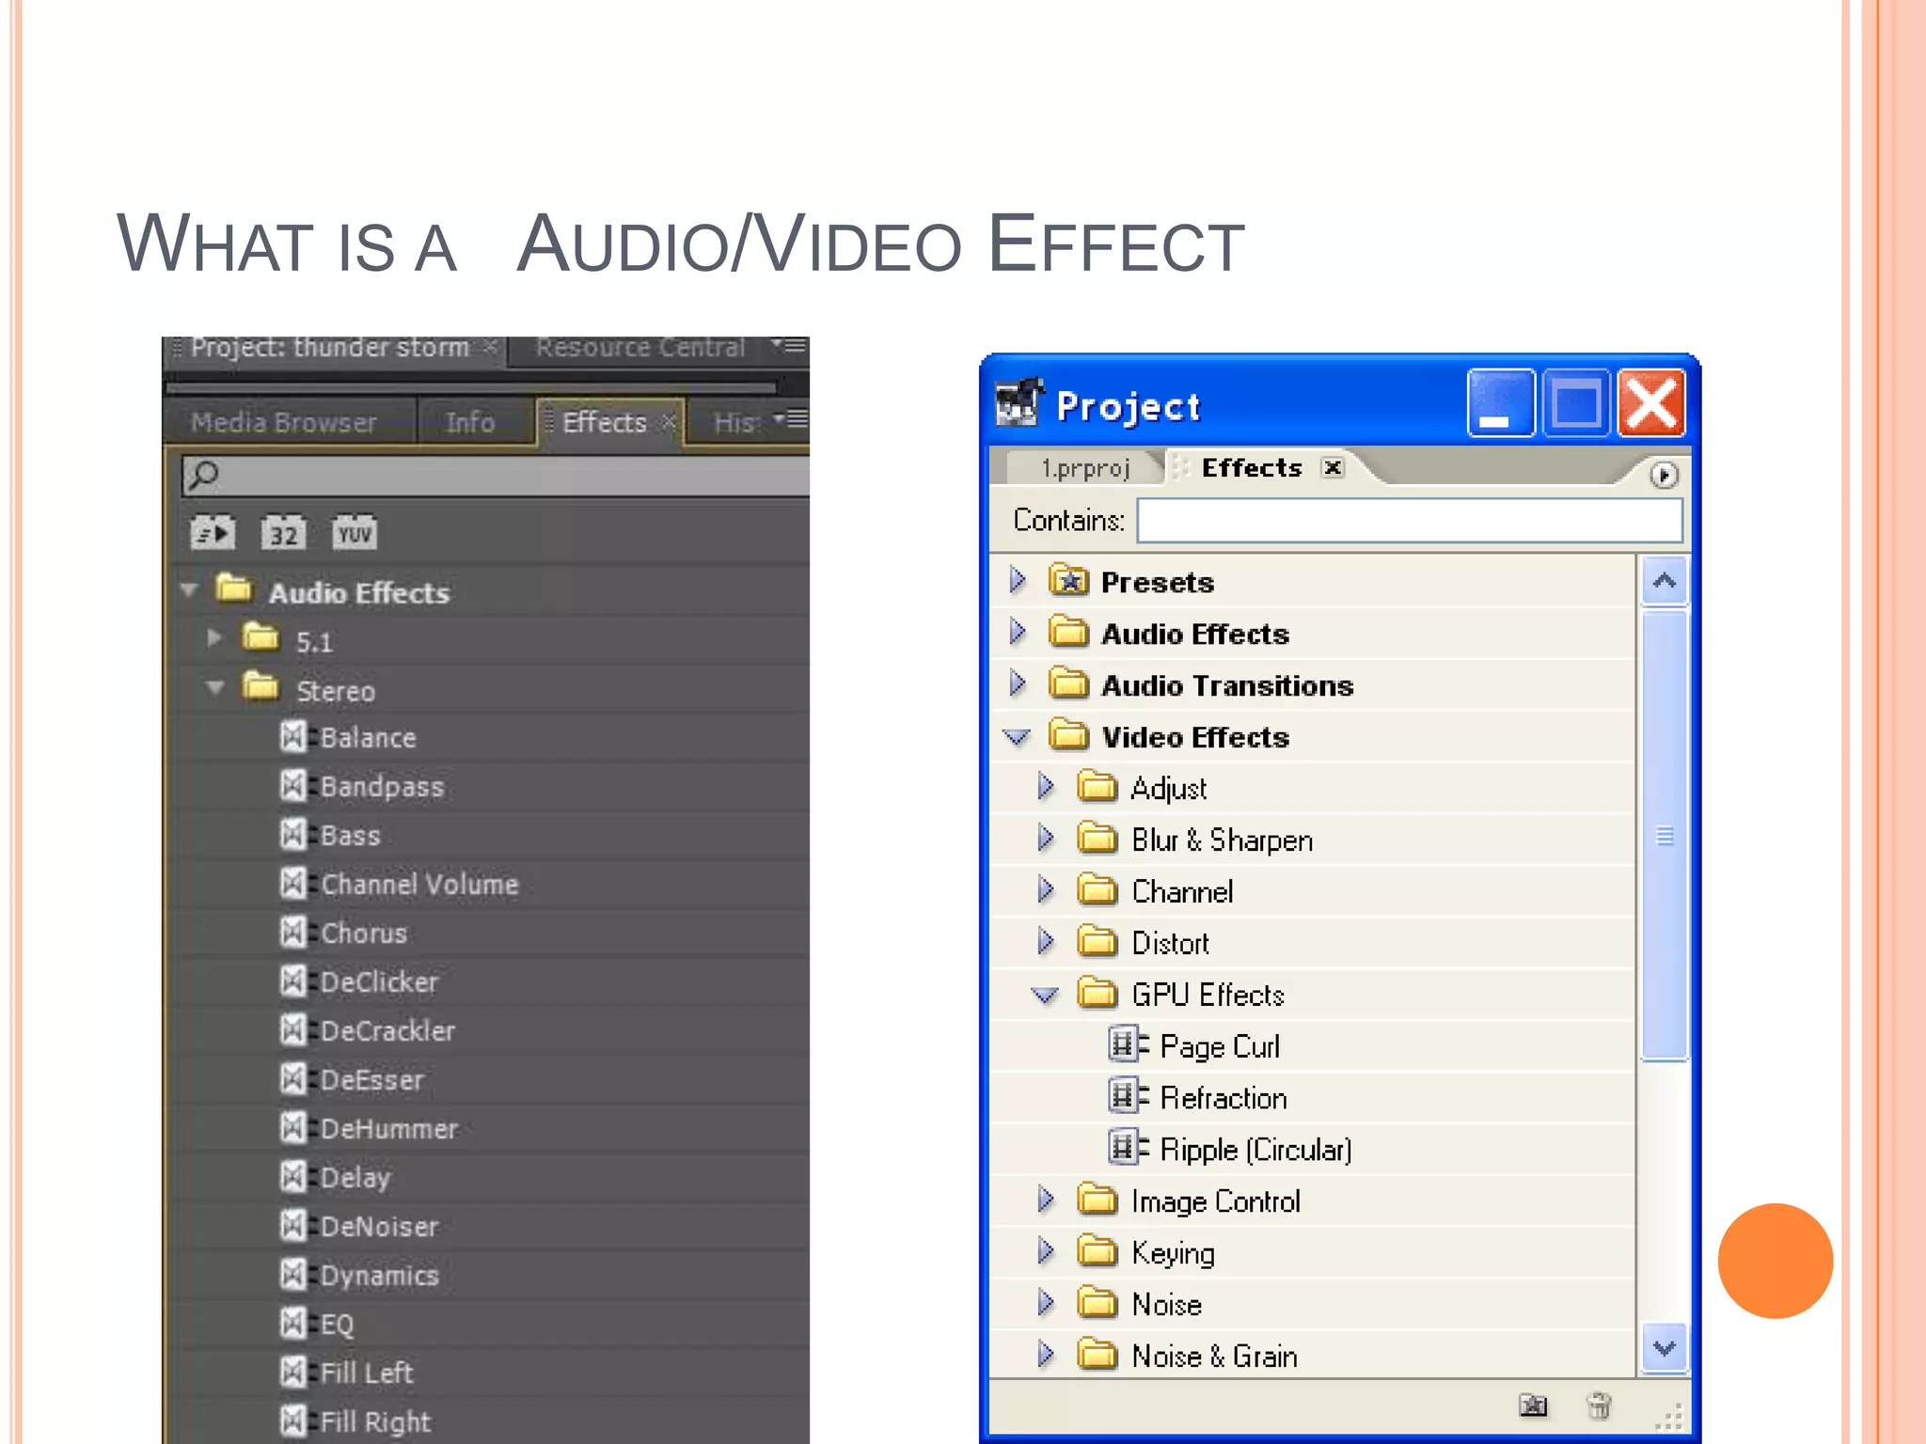The width and height of the screenshot is (1926, 1444).
Task: Select the Bandpass audio effect icon
Action: [x=293, y=786]
